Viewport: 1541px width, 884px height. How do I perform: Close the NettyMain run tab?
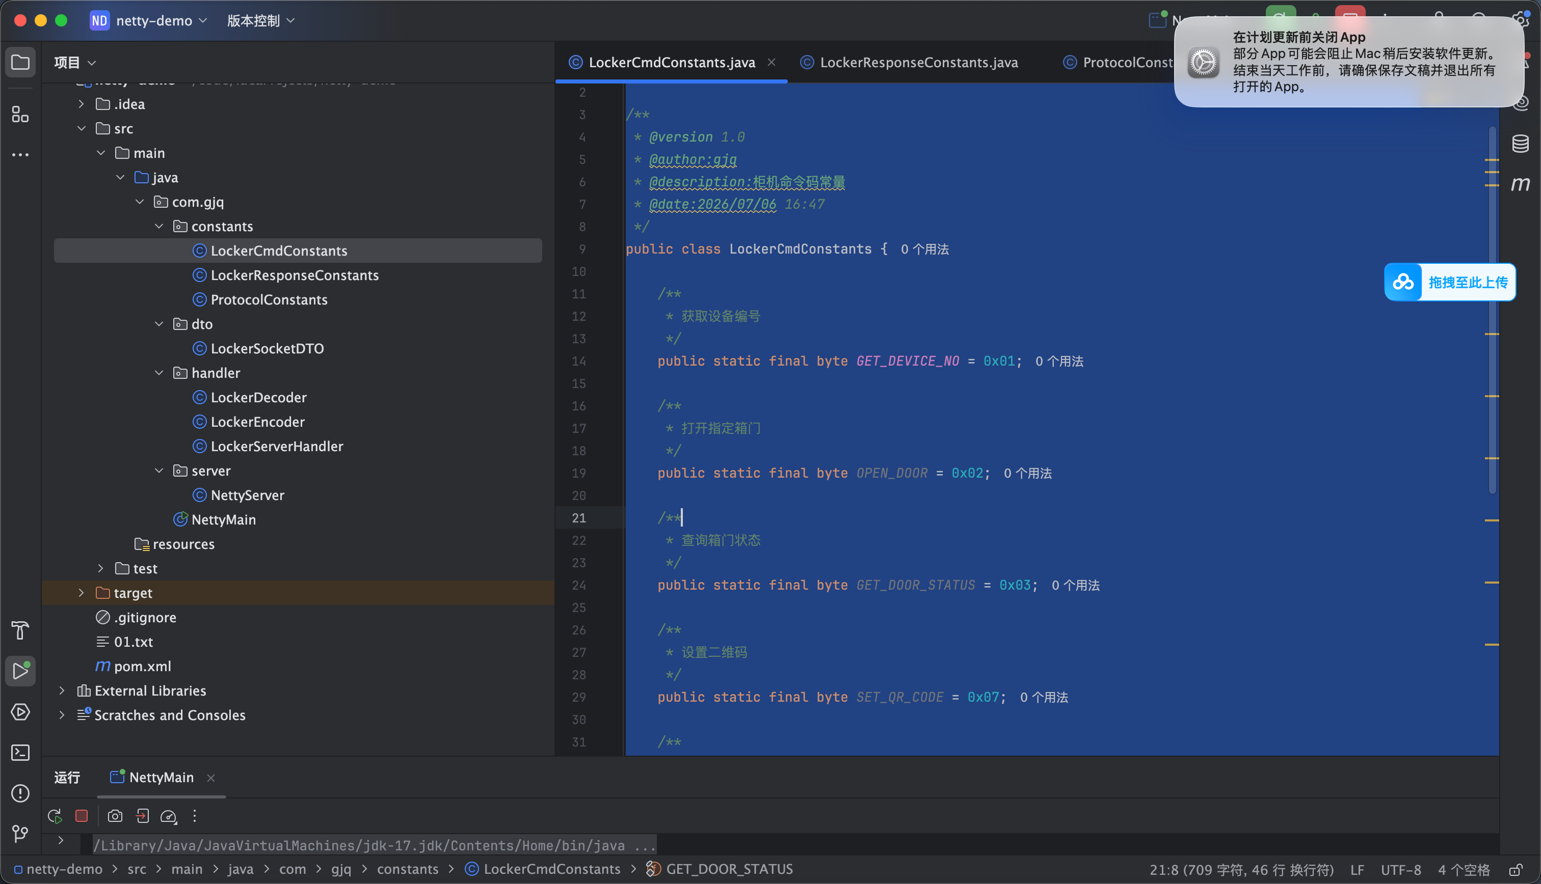click(x=211, y=778)
